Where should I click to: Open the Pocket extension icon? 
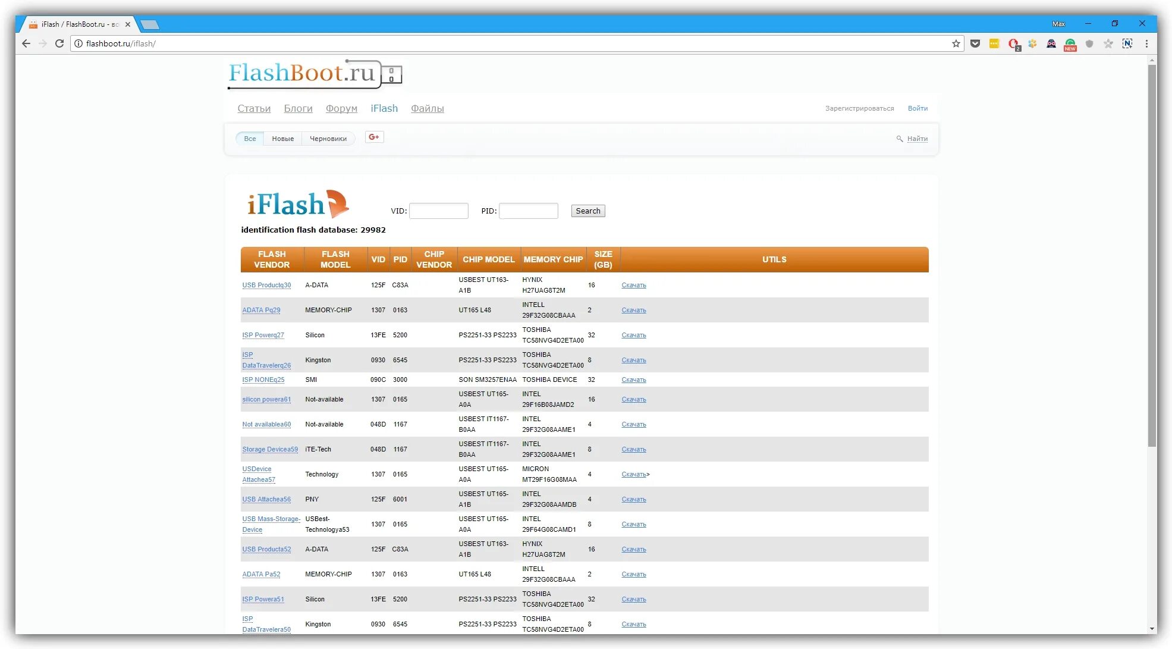pos(975,43)
